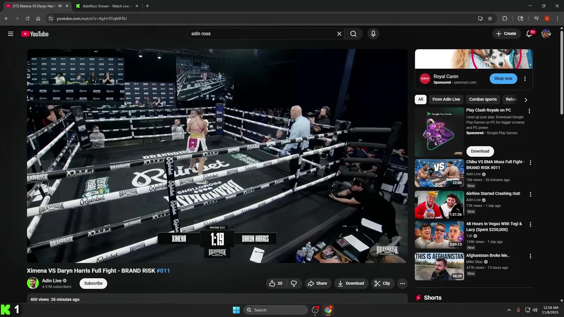Screen dimensions: 564x317
Task: Click the #011 hashtag in the title
Action: (163, 271)
